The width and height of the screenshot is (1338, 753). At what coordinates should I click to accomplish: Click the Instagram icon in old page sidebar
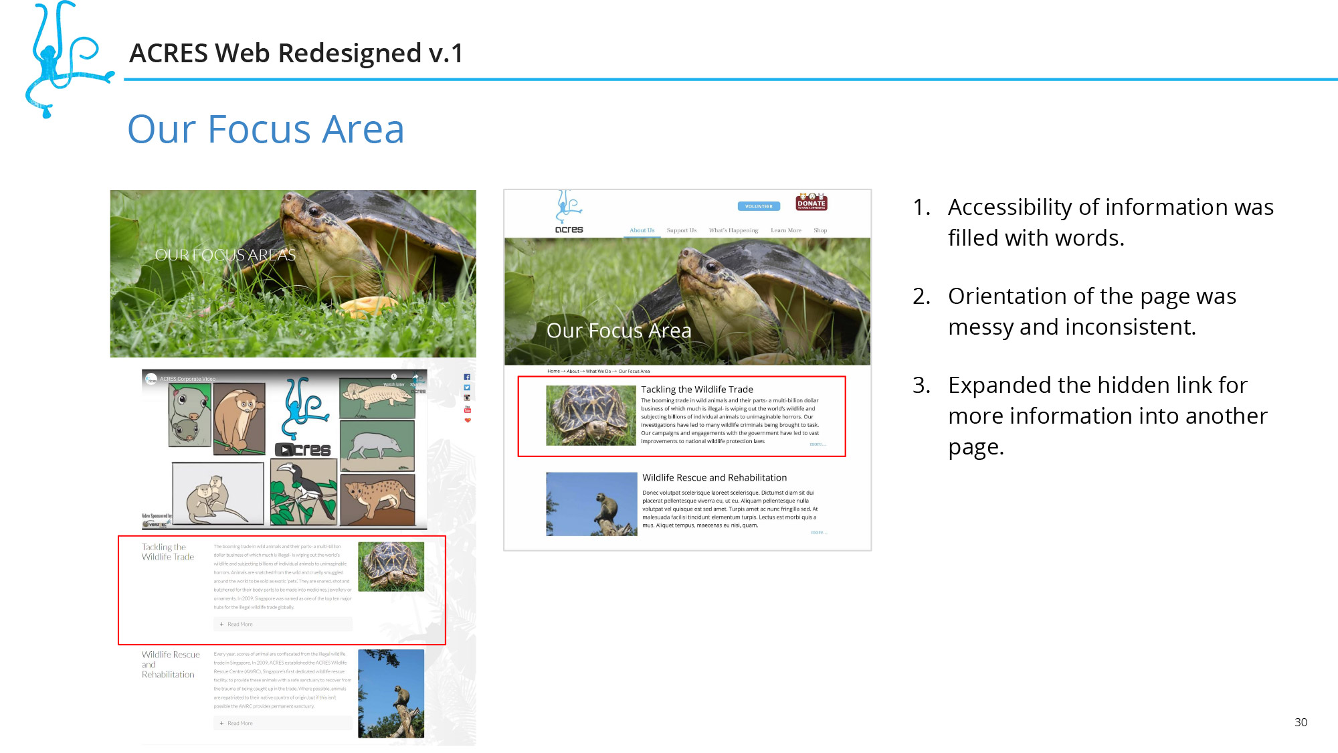click(467, 398)
